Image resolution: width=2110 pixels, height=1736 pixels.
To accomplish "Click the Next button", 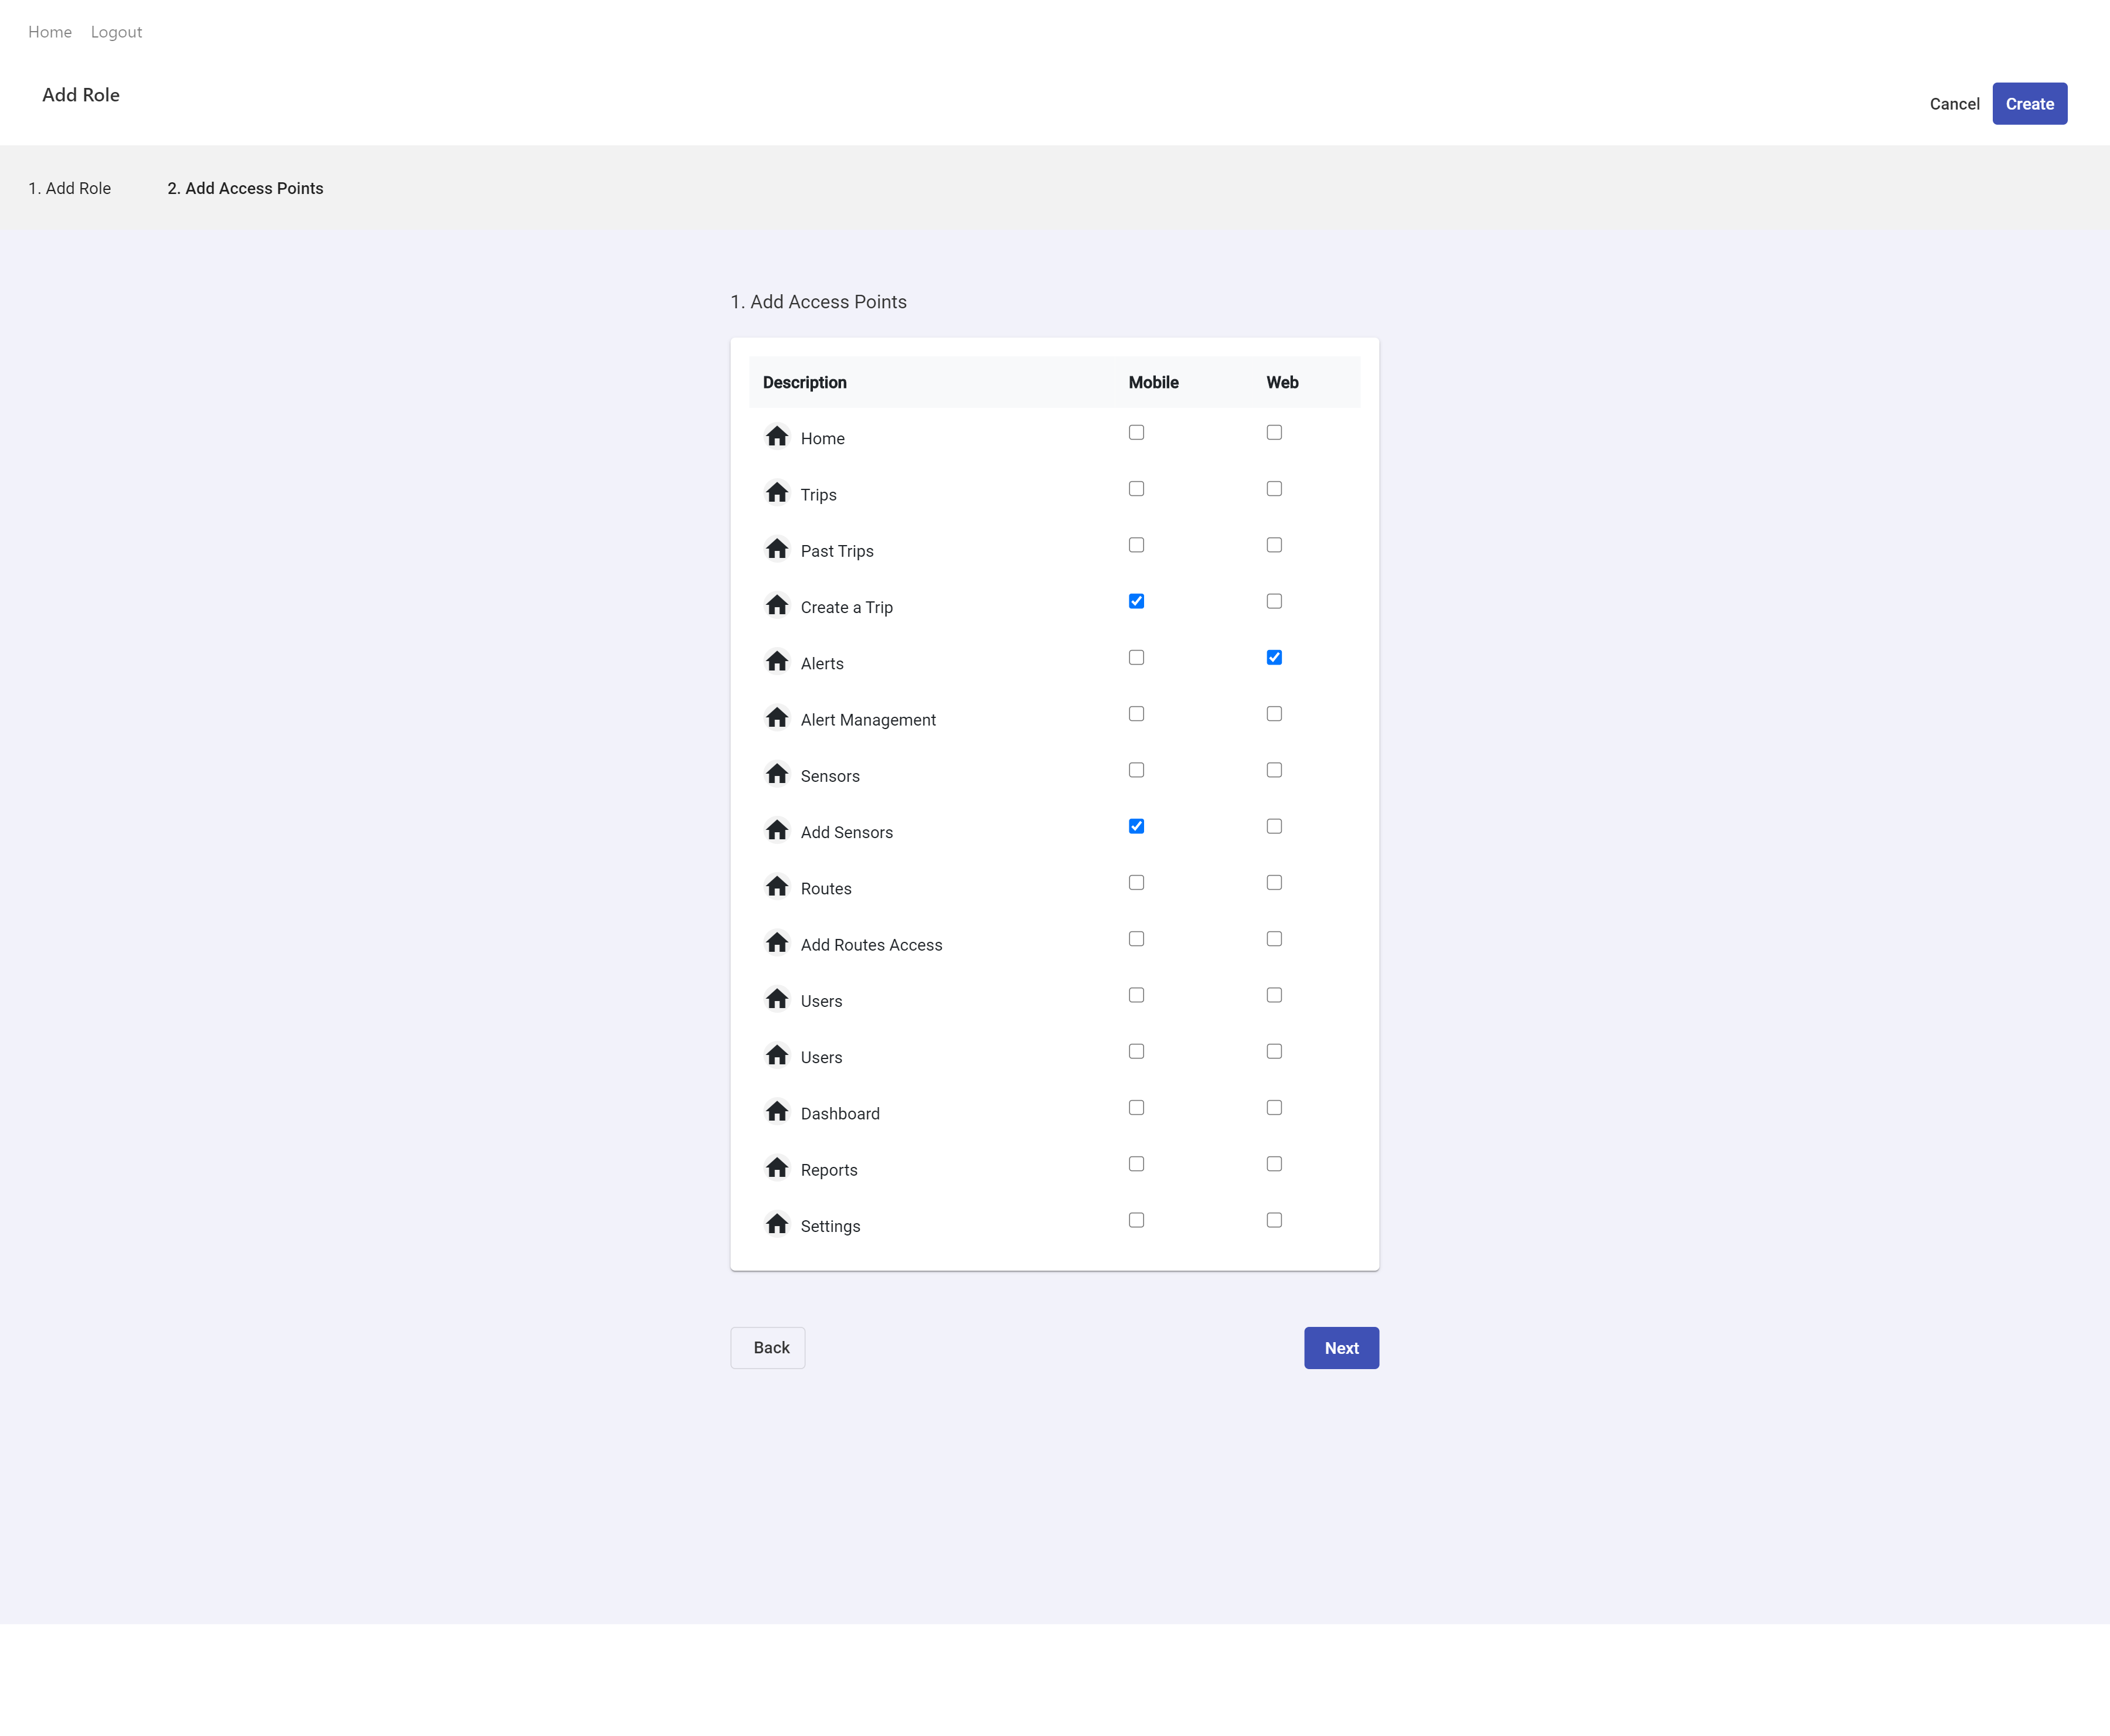I will tap(1341, 1348).
